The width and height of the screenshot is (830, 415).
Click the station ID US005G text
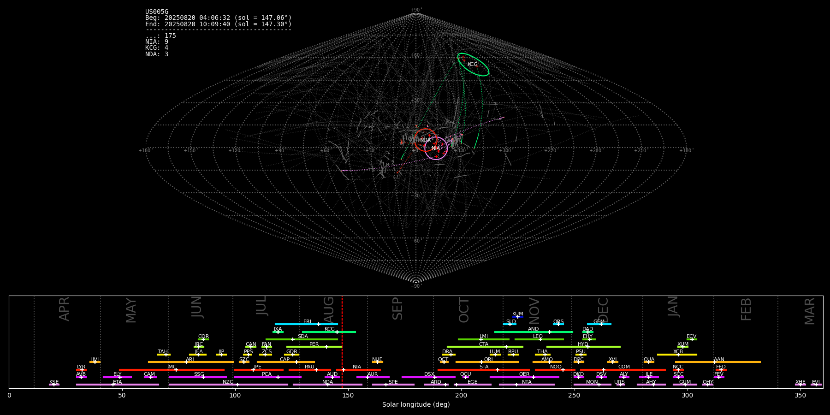(x=157, y=12)
